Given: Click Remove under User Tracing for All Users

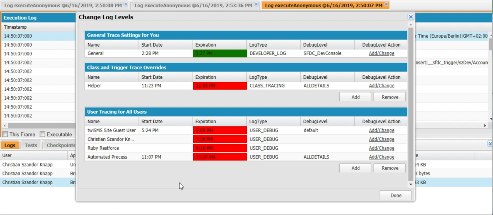Looking at the screenshot, I should click(x=390, y=168).
